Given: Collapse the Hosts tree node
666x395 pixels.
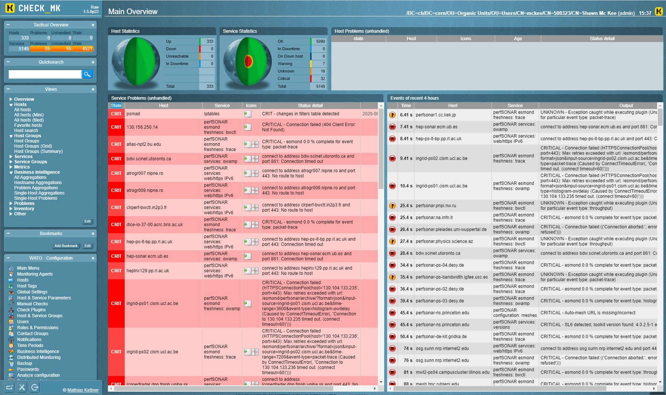Looking at the screenshot, I should 11,105.
